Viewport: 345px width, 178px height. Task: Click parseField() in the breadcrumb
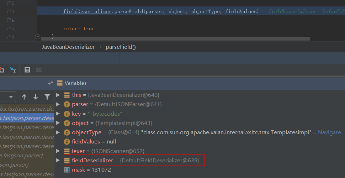121,47
